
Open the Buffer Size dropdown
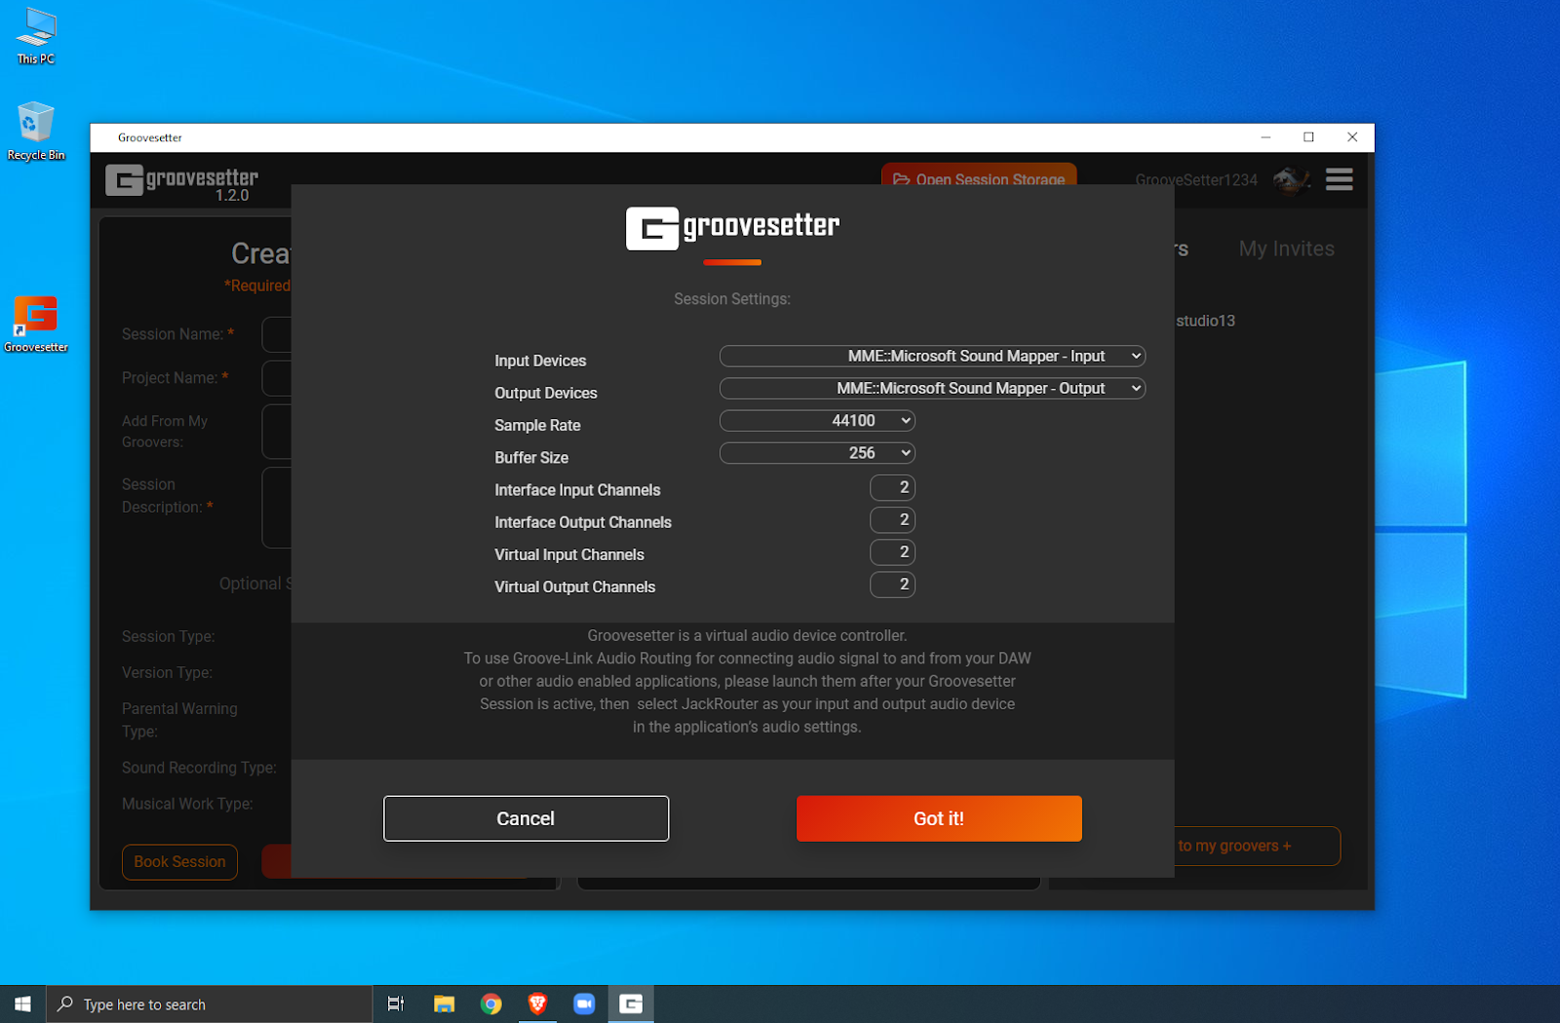(817, 452)
